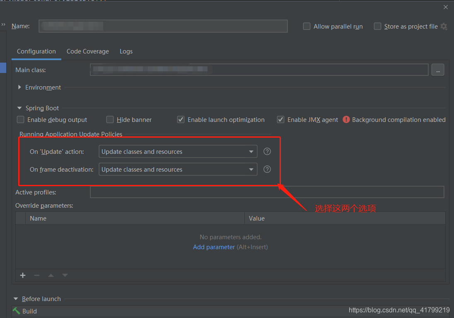Open the Logs tab

click(x=126, y=51)
